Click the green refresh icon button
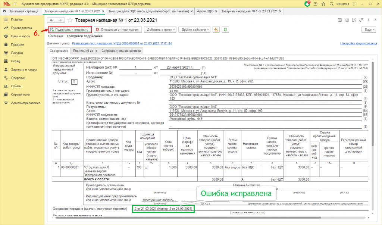The image size is (382, 225). pyautogui.click(x=225, y=29)
